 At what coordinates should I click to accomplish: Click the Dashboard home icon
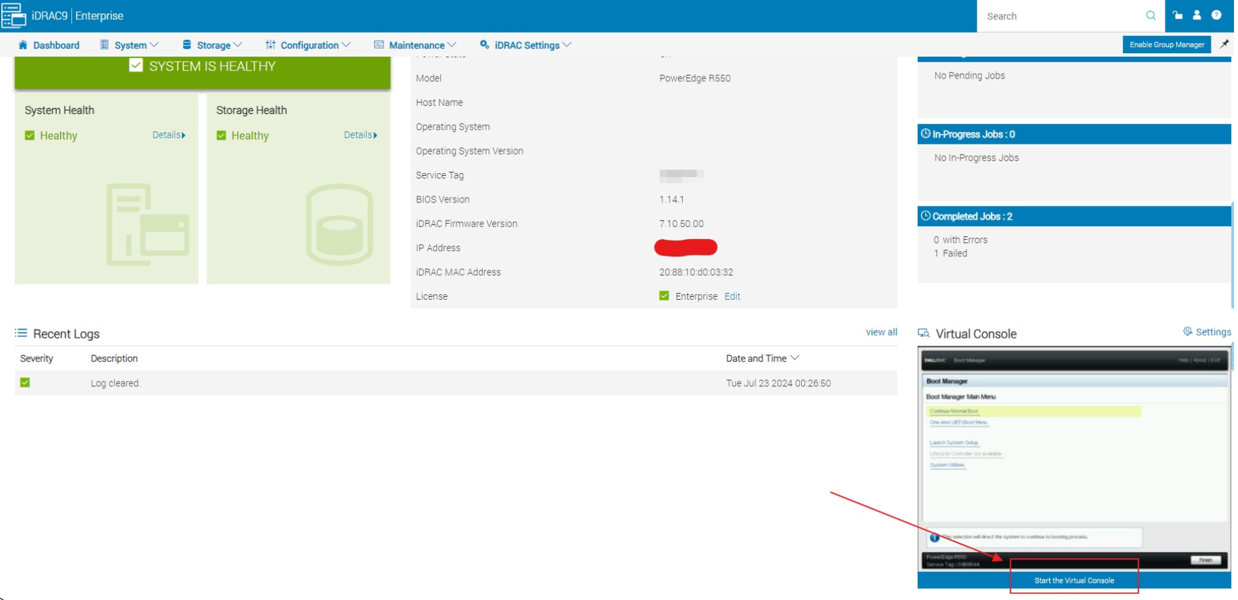(x=23, y=45)
